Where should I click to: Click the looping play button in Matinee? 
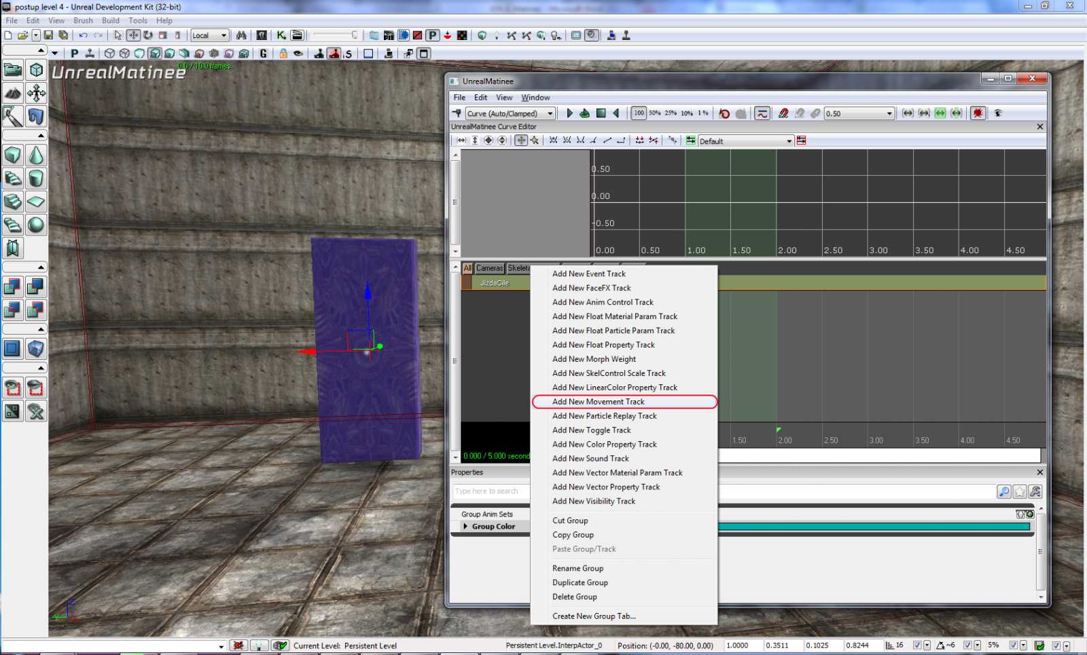[x=584, y=113]
